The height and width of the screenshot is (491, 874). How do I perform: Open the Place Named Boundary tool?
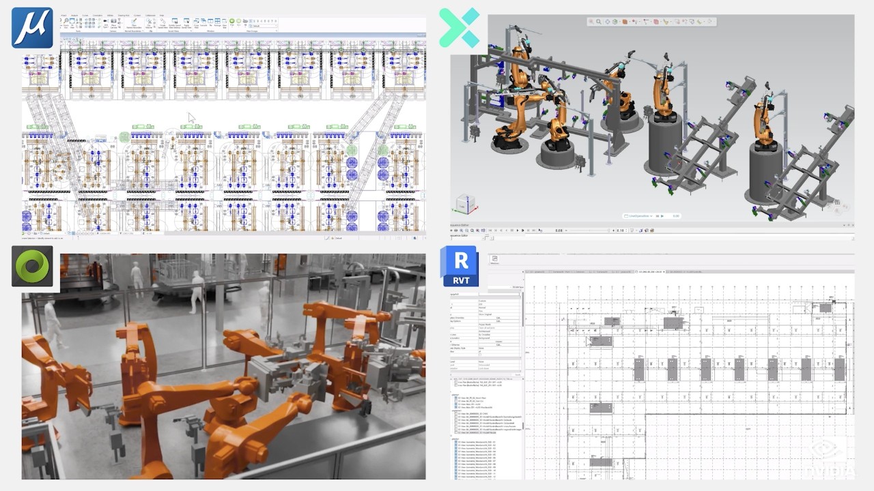pos(133,21)
